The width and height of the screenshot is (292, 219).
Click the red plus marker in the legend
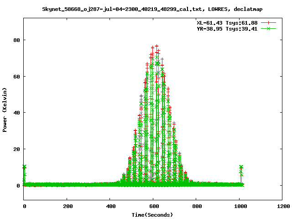coord(268,23)
